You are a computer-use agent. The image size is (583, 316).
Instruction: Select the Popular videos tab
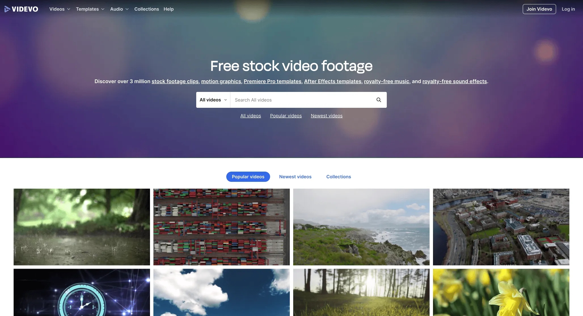tap(248, 176)
